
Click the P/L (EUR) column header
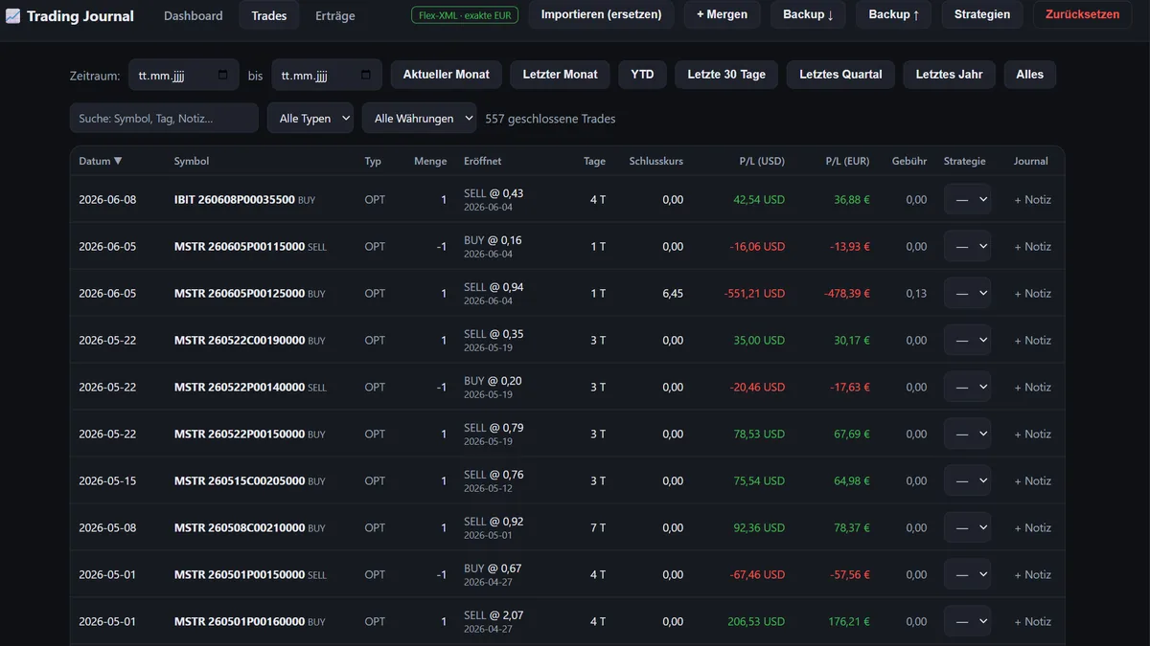pos(847,161)
